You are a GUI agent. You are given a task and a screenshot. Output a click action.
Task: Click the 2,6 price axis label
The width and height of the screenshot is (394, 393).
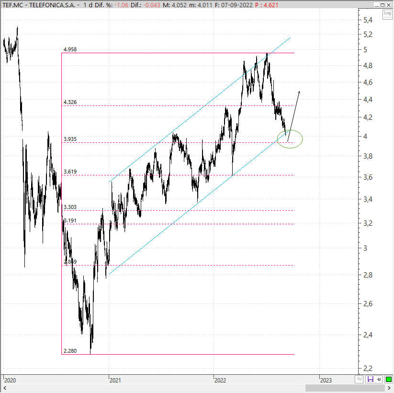[x=368, y=304]
